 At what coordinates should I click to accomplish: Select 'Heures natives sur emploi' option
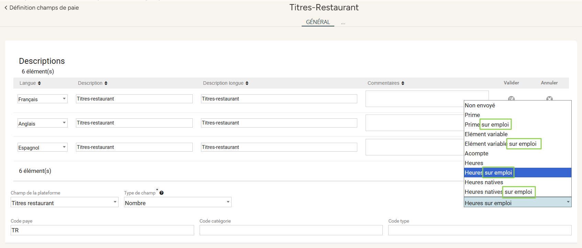(498, 192)
